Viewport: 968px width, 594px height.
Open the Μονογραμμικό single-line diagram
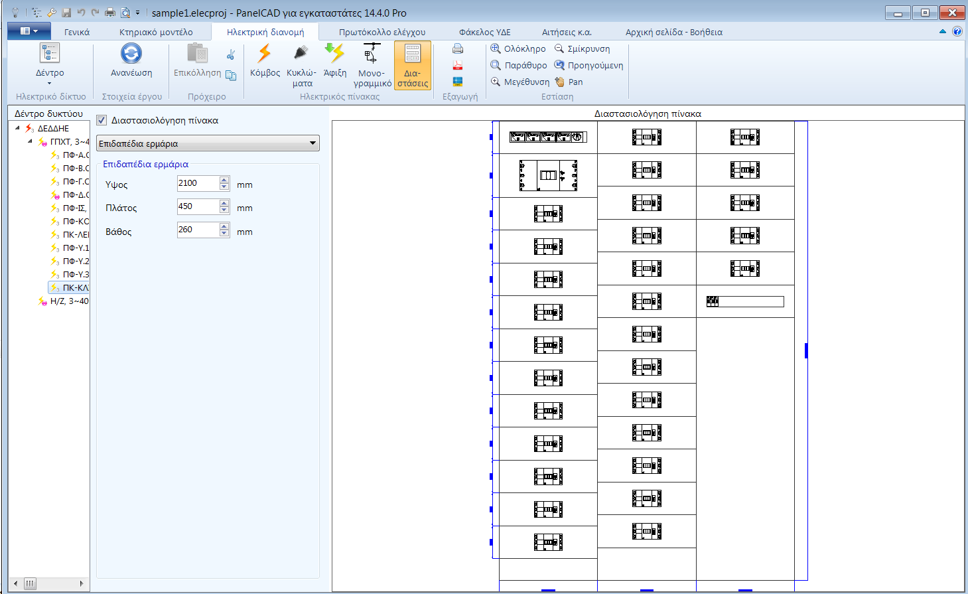372,54
